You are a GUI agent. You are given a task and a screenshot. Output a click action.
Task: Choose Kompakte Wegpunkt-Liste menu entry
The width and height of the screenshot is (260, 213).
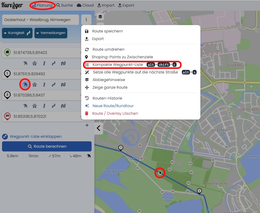[x=118, y=65]
